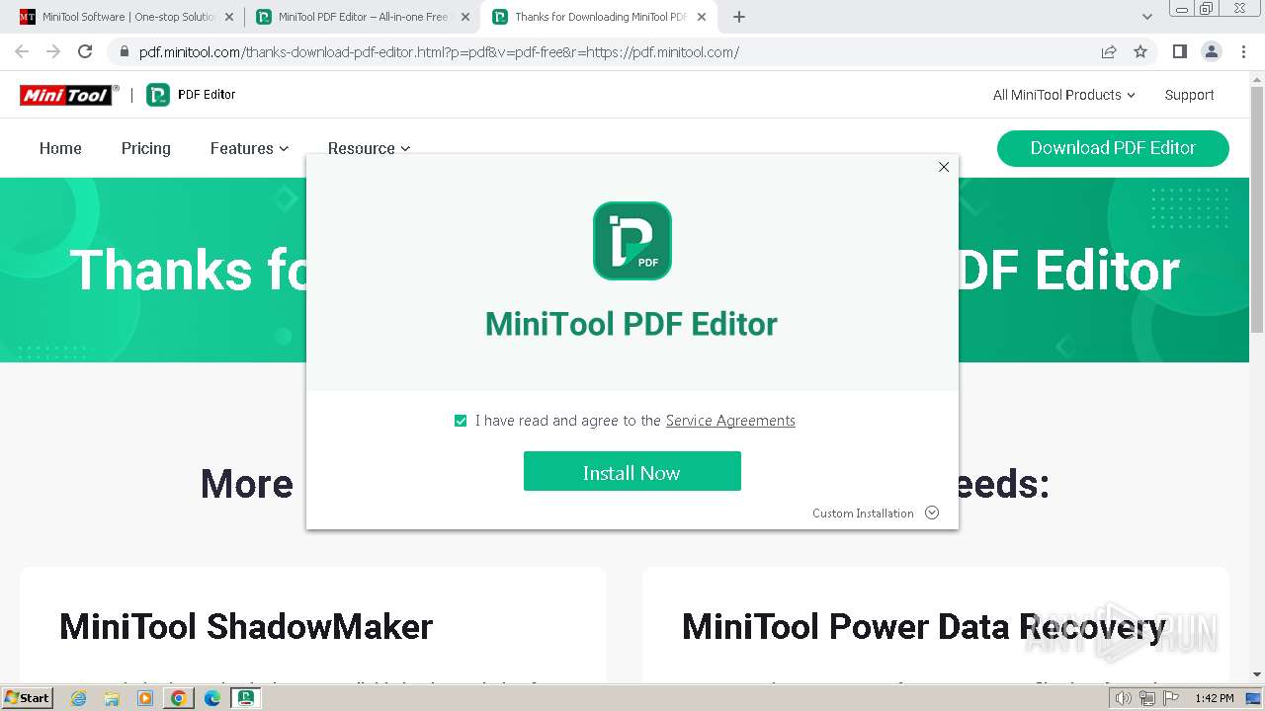Image resolution: width=1265 pixels, height=711 pixels.
Task: Click MiniTool PDF Editor dialog title
Action: click(632, 324)
